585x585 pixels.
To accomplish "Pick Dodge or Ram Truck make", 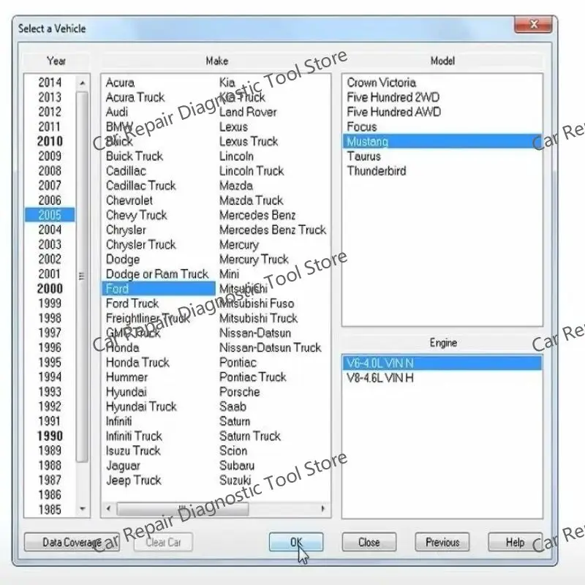I will 157,273.
